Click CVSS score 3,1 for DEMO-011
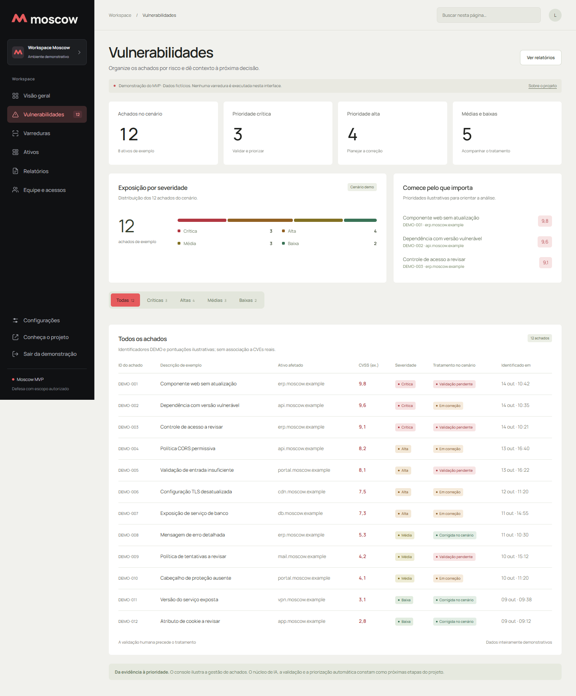The height and width of the screenshot is (696, 576). pos(362,600)
